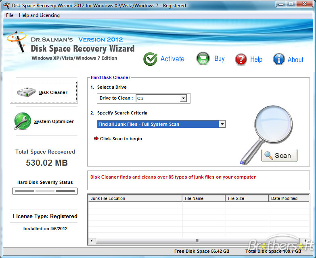Click the results list right scroll arrow
Screen dimensions: 316x258
(306, 241)
